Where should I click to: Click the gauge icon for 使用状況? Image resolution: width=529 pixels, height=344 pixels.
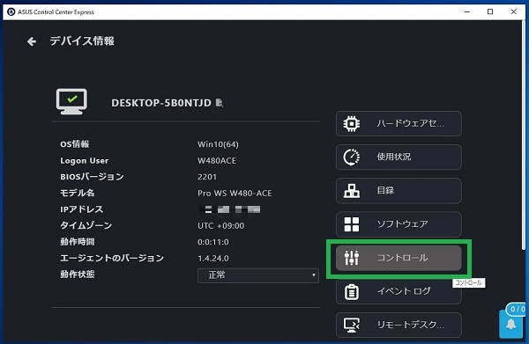click(351, 157)
